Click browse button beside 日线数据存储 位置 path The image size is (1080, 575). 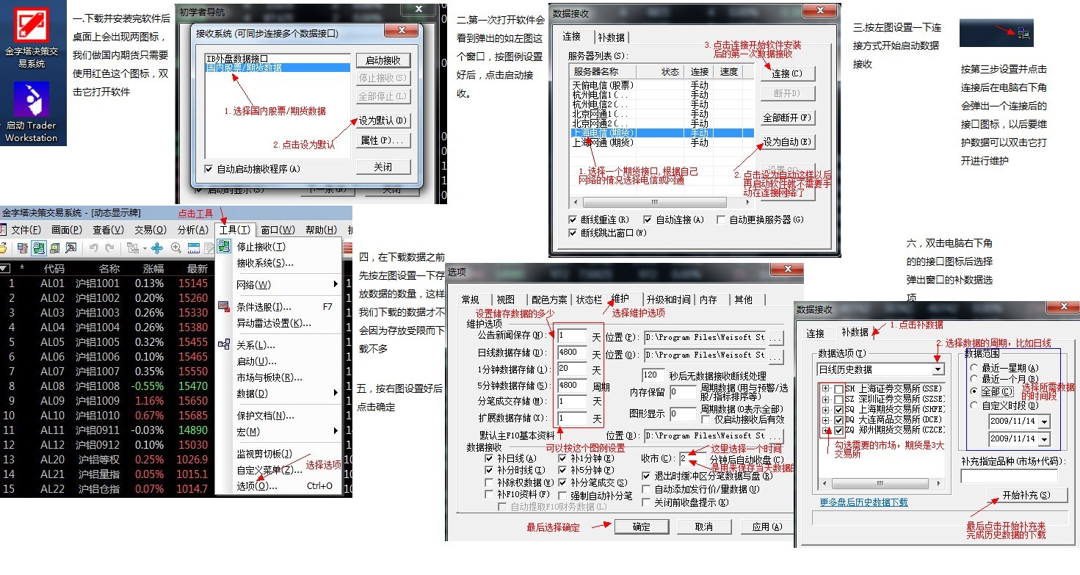[x=776, y=355]
